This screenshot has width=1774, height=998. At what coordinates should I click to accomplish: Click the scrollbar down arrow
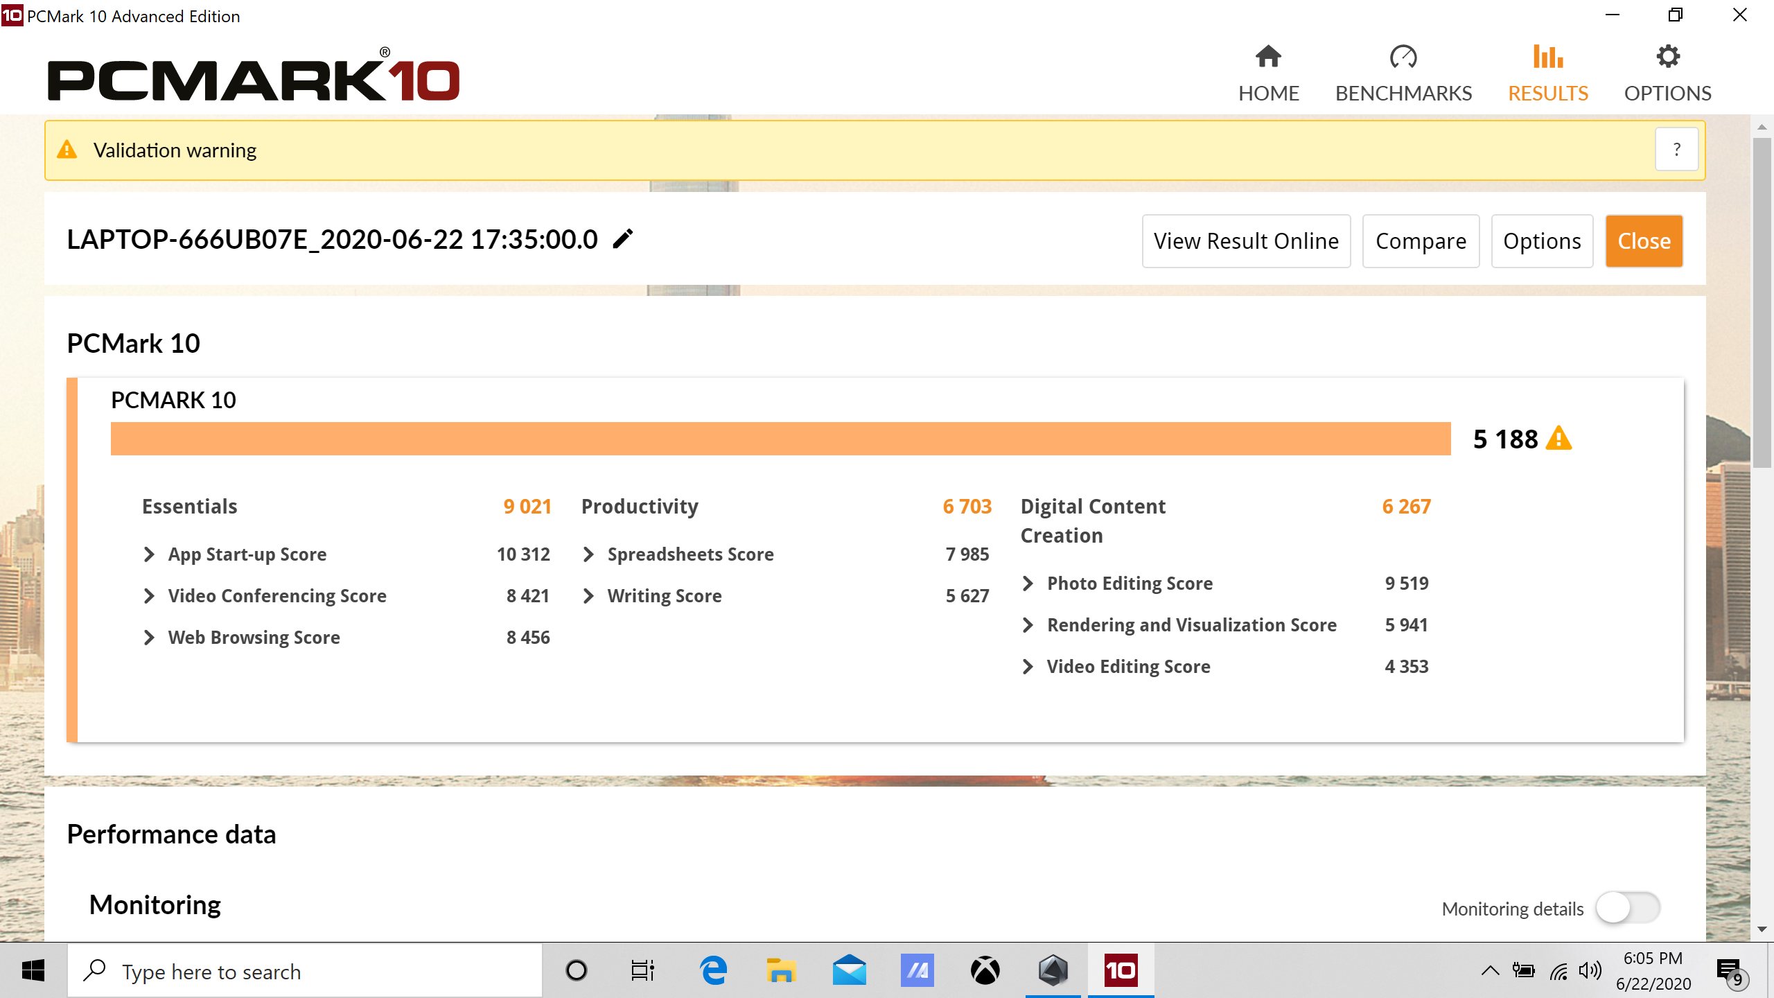1762,929
